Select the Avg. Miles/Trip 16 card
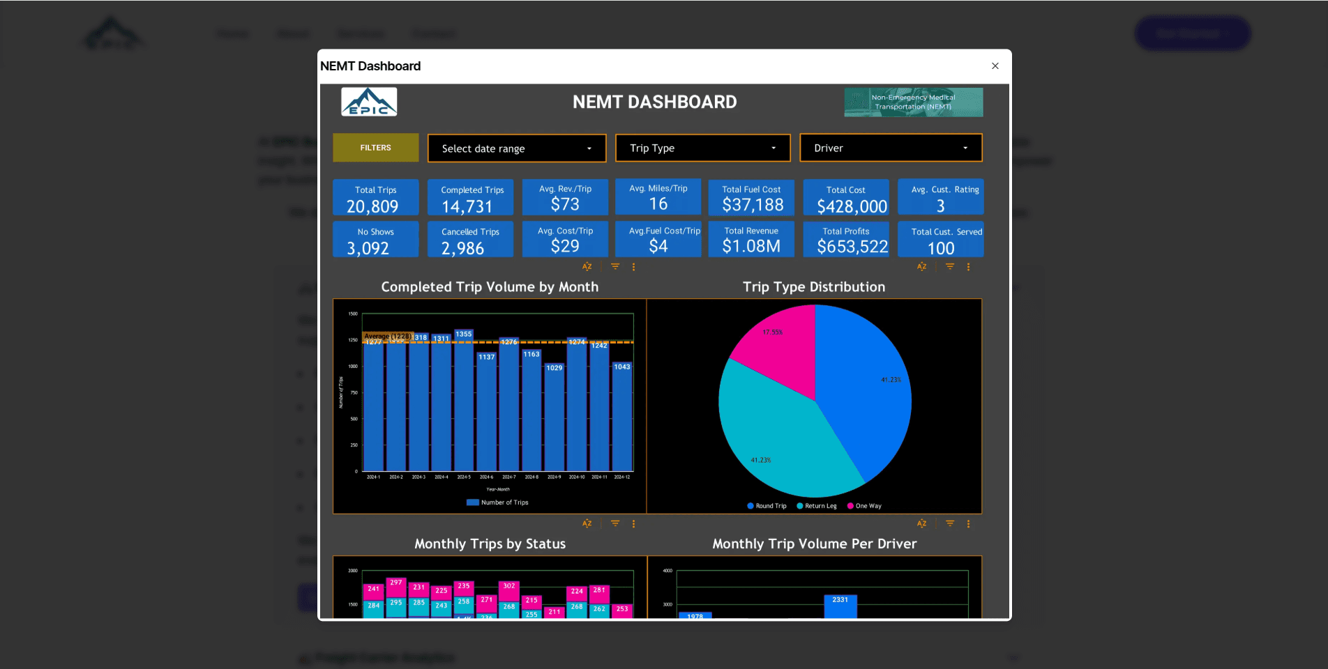The width and height of the screenshot is (1328, 669). pyautogui.click(x=658, y=197)
